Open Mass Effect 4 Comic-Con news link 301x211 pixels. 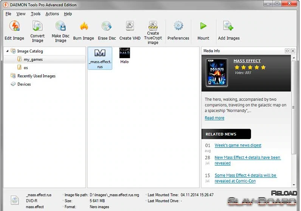[245, 178]
